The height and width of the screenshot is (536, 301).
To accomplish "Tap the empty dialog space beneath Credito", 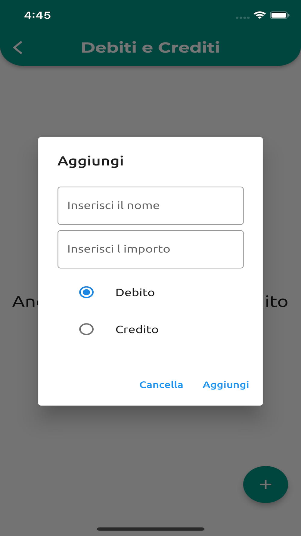I will pyautogui.click(x=150, y=356).
